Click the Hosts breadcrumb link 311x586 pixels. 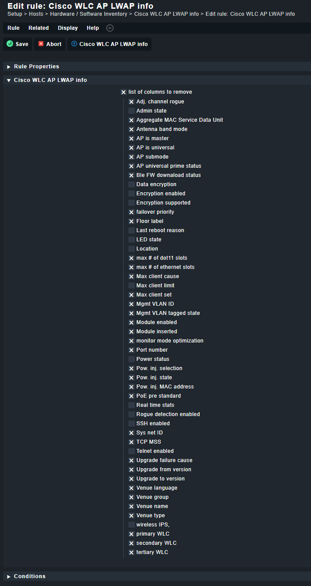pyautogui.click(x=36, y=14)
